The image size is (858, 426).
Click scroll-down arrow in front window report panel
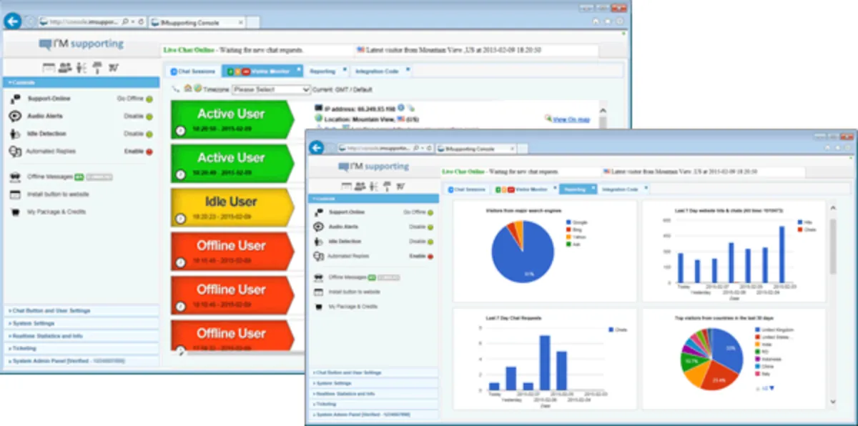[x=833, y=402]
